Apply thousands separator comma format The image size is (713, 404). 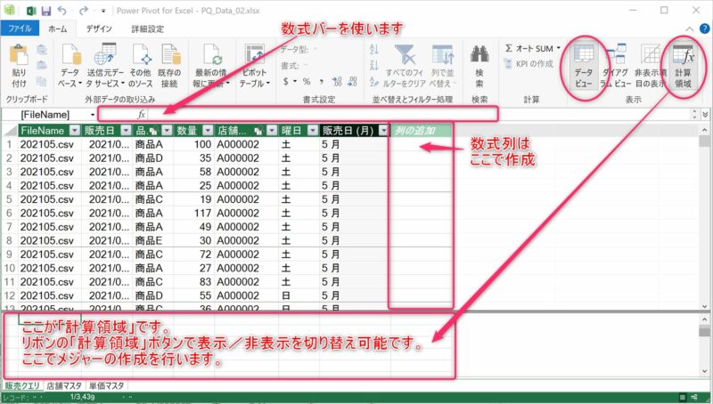[x=322, y=82]
